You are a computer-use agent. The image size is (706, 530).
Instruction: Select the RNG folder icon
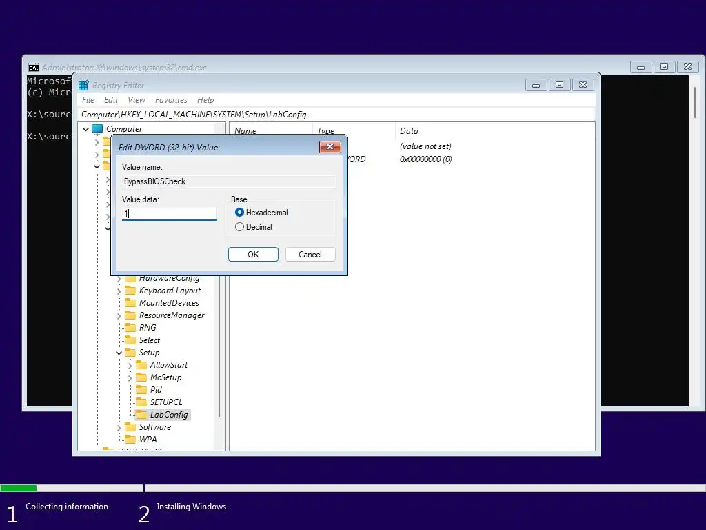click(x=130, y=328)
